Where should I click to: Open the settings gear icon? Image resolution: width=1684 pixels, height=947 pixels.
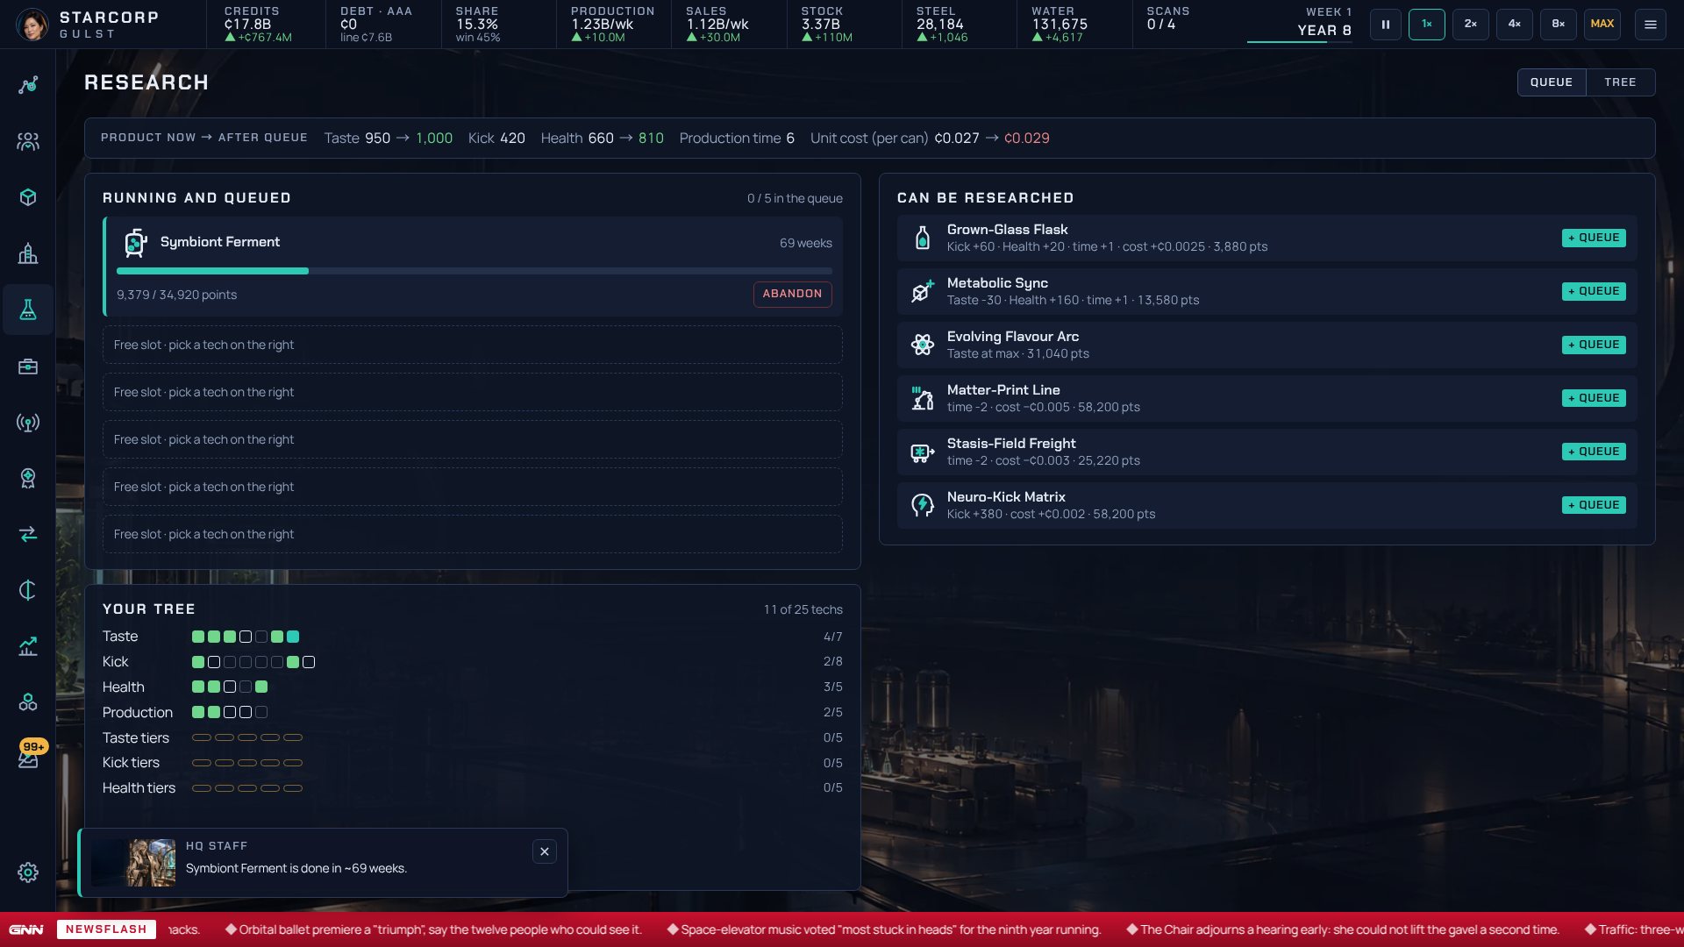[28, 872]
